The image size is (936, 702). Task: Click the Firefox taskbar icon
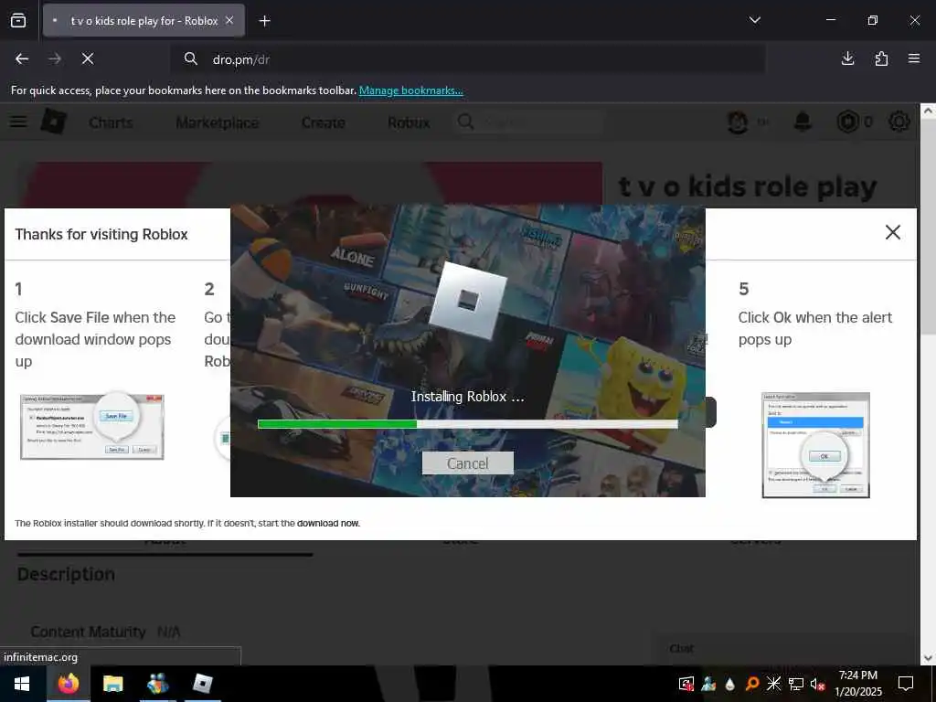click(68, 684)
